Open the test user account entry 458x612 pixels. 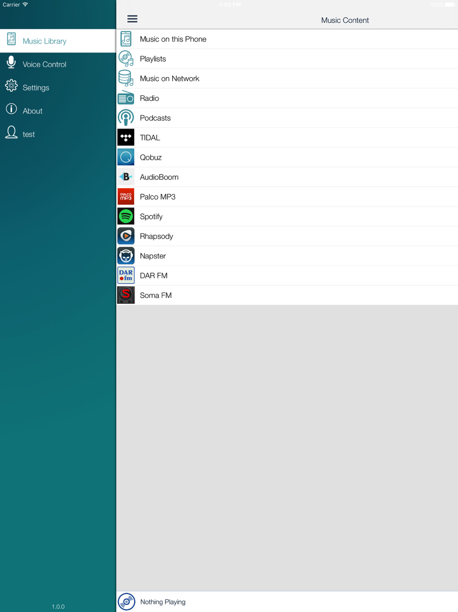pyautogui.click(x=58, y=134)
